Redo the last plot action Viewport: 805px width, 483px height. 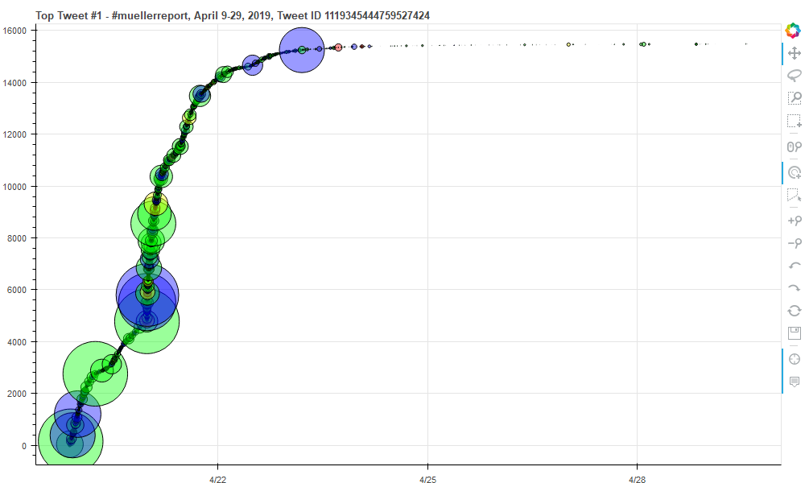point(794,288)
